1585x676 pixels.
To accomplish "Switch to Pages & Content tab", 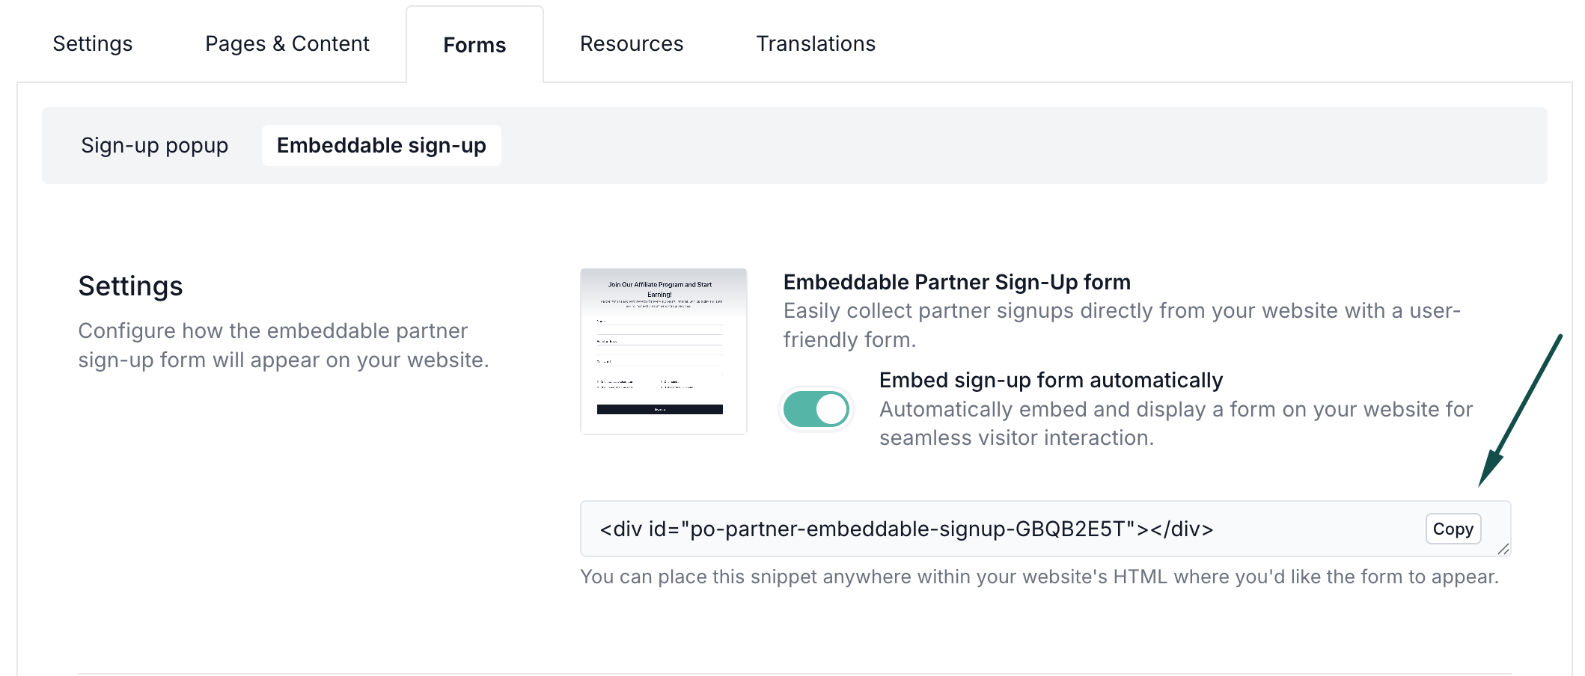I will click(287, 43).
